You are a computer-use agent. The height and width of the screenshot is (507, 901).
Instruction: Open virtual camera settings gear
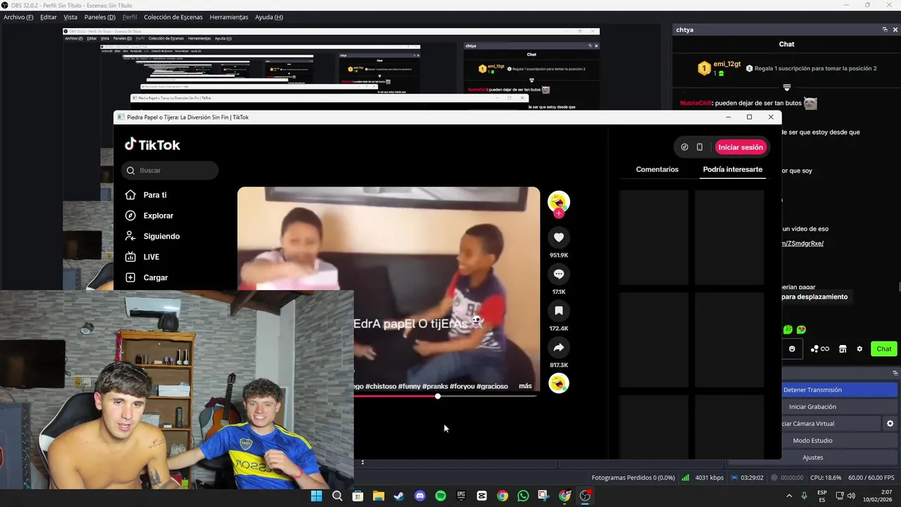pos(890,424)
